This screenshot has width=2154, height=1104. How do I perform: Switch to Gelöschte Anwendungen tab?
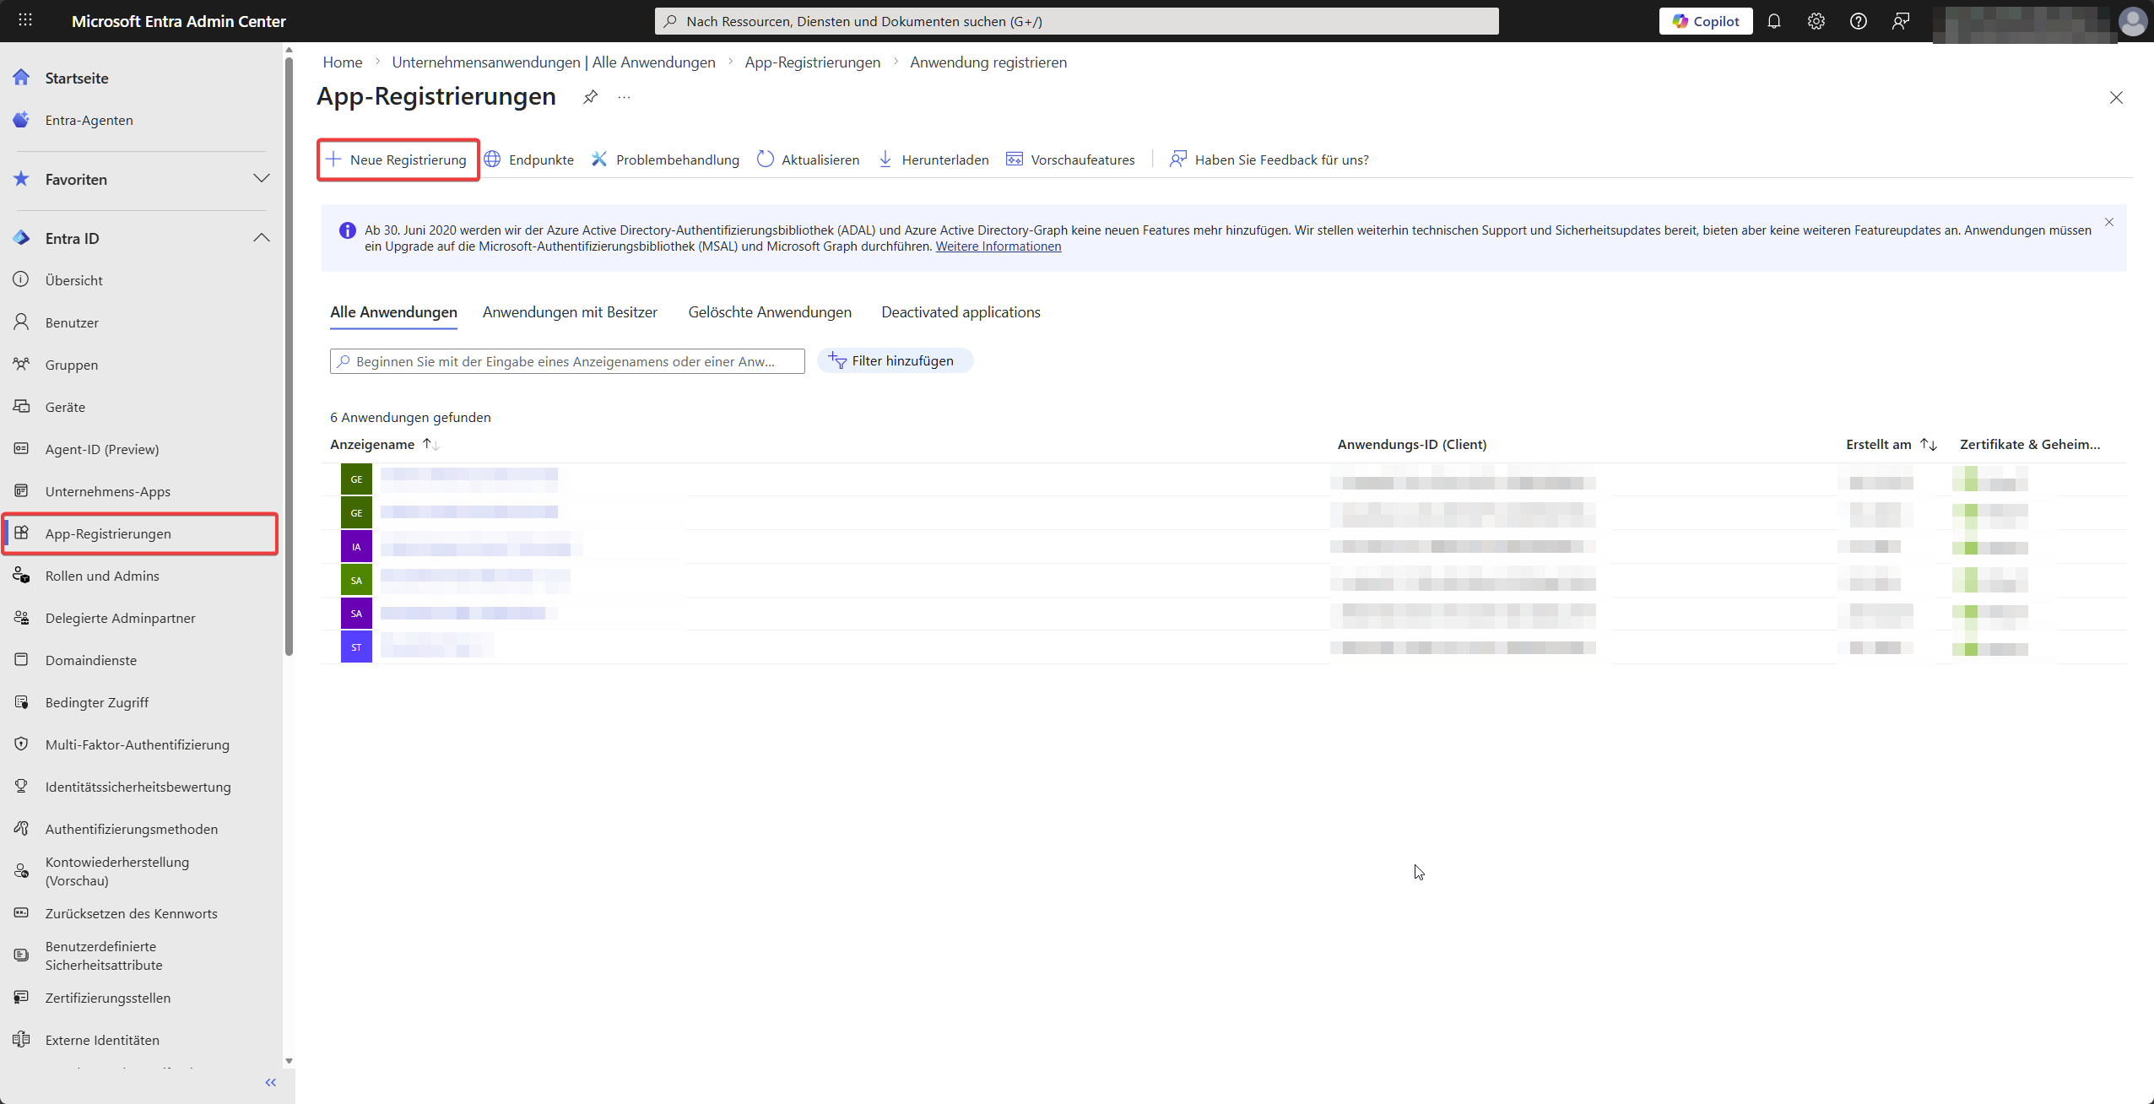770,312
